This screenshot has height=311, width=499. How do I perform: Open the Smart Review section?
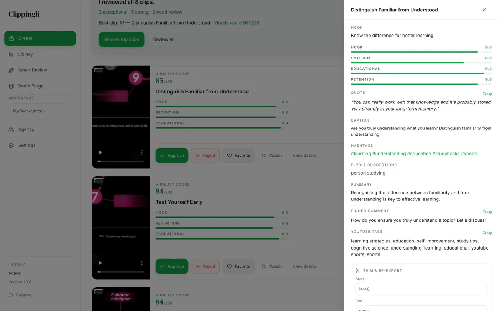(x=40, y=70)
